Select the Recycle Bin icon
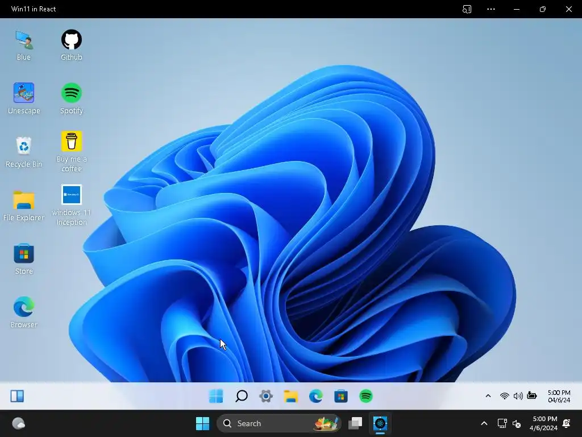582x437 pixels. (x=24, y=152)
